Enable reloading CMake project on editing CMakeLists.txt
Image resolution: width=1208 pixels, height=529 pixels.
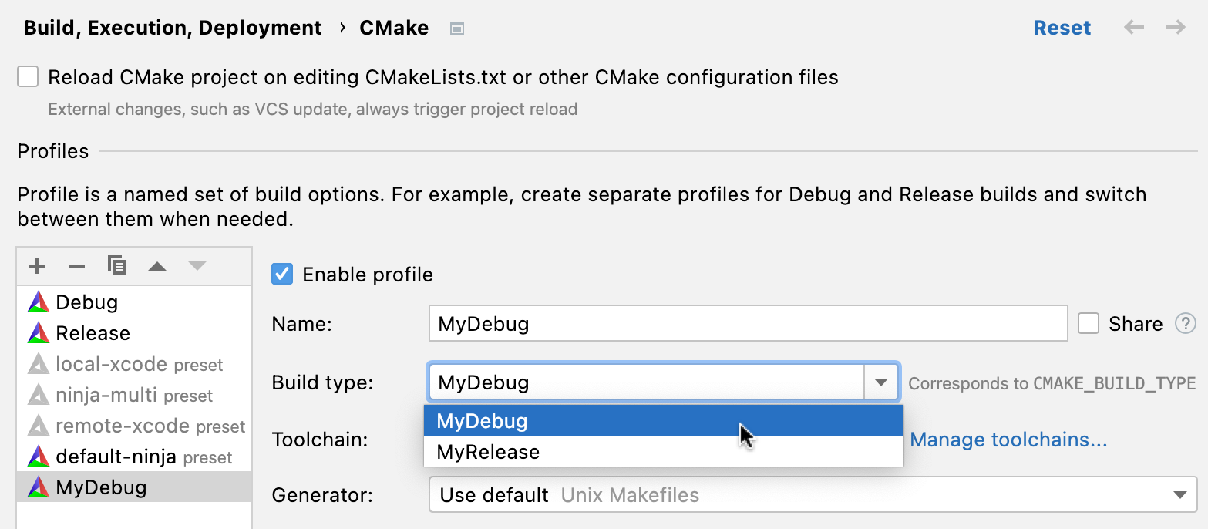[x=28, y=76]
